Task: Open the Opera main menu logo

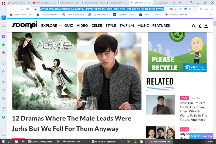Action: (4, 3)
